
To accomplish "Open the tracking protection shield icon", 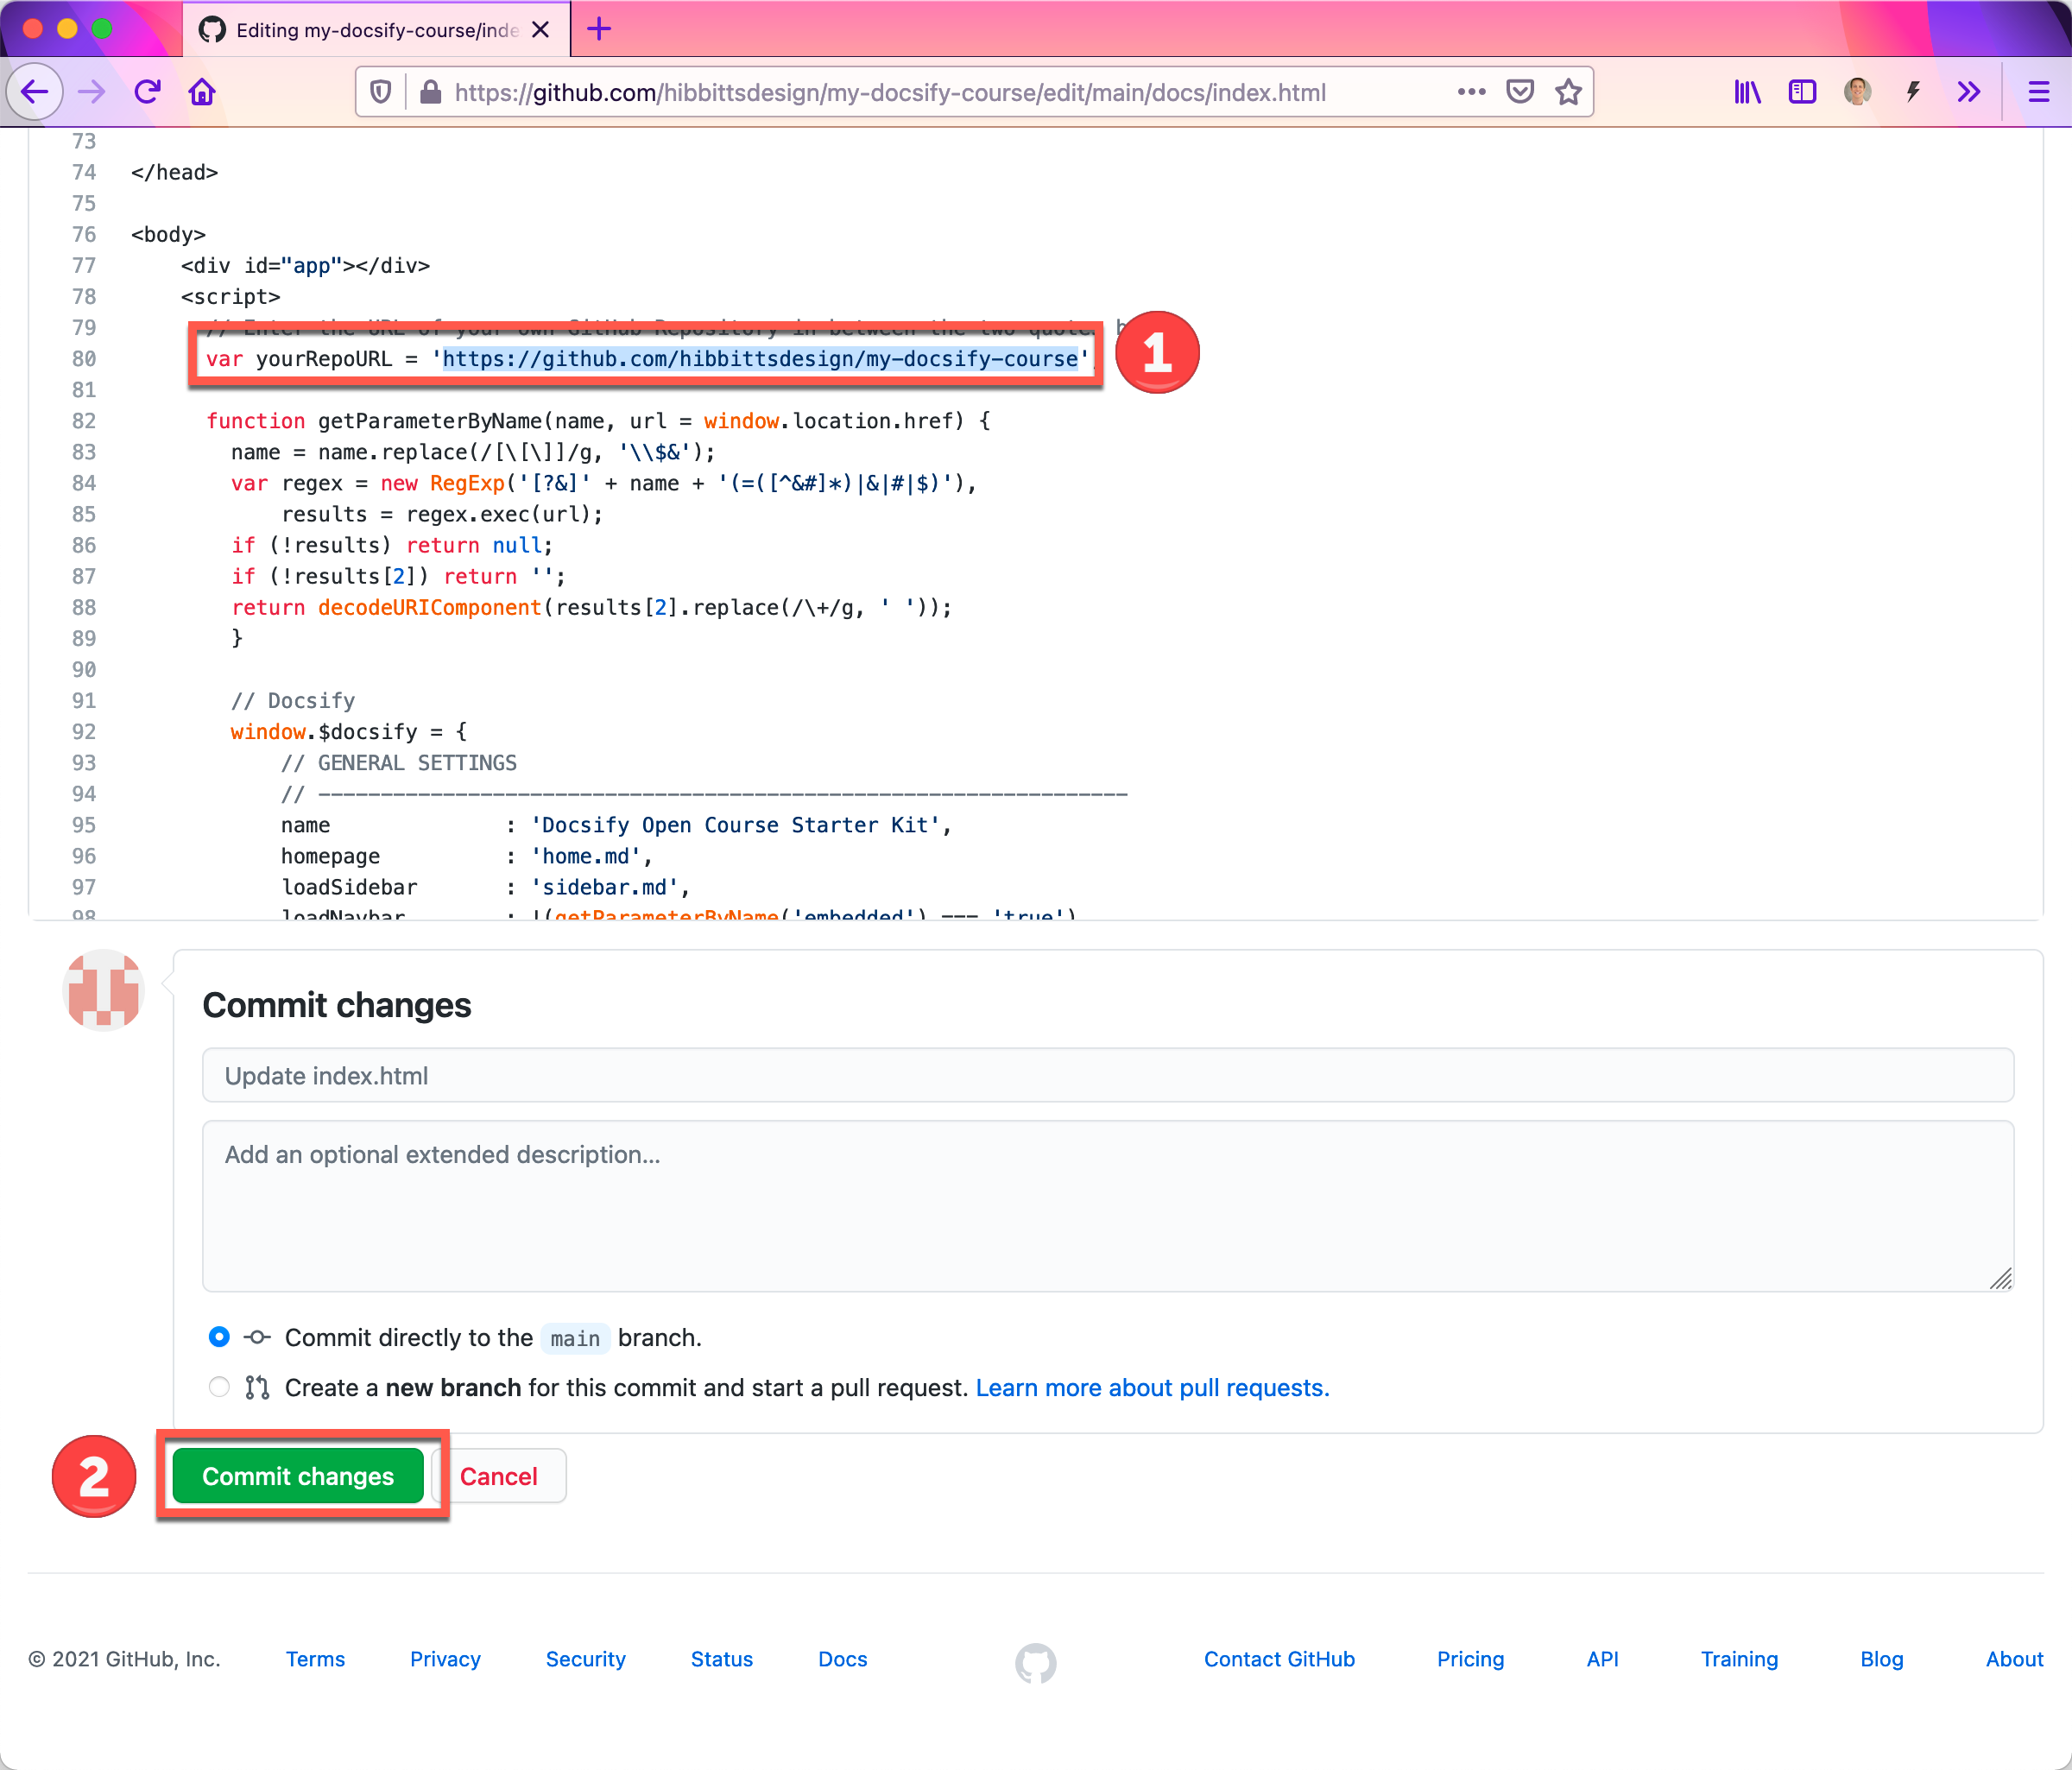I will point(381,92).
